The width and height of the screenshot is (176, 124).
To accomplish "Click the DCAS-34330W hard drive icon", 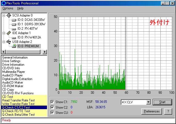I will click(x=14, y=20).
